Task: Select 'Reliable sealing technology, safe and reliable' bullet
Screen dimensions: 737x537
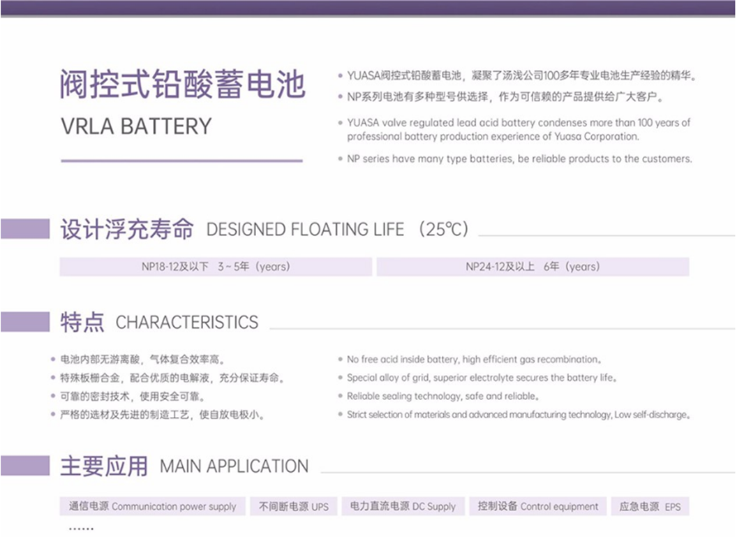Action: pyautogui.click(x=442, y=397)
